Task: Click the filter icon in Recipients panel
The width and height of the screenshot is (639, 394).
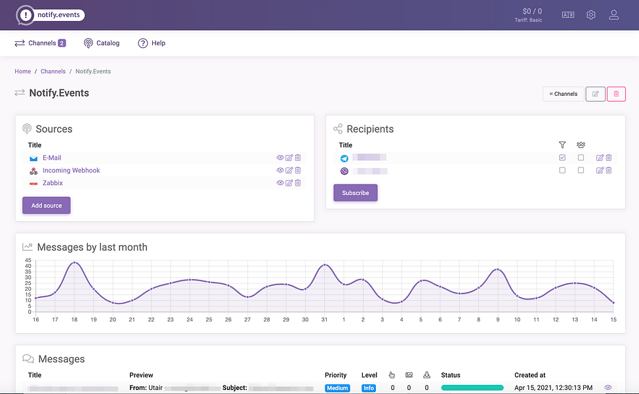Action: pos(562,144)
